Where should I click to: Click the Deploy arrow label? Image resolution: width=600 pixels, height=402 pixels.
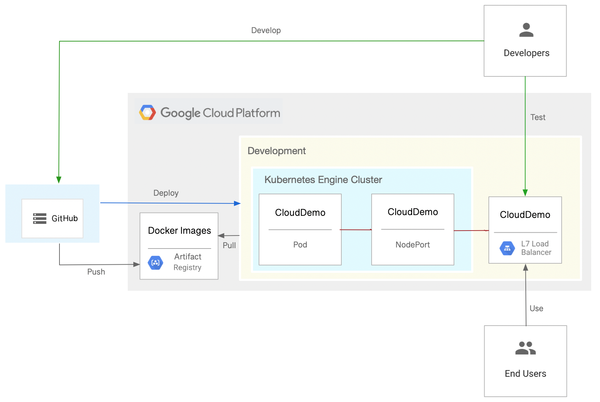point(166,193)
